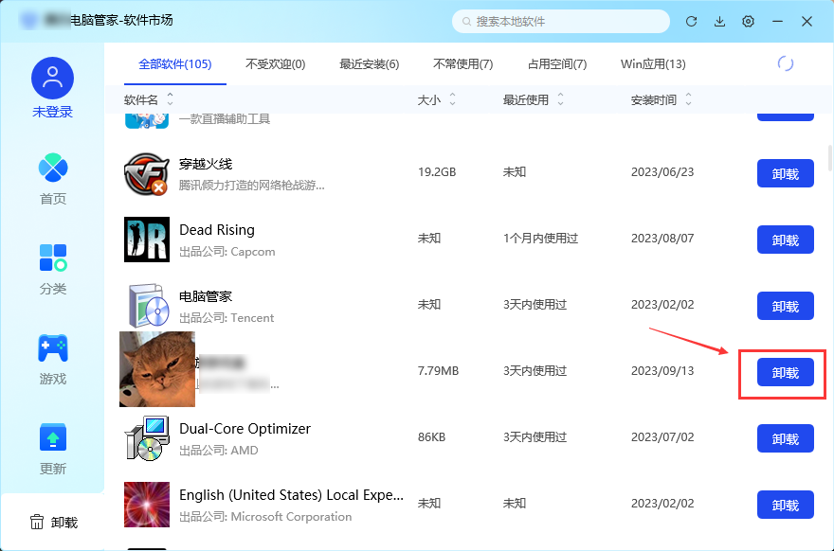834x551 pixels.
Task: Click the 未登录 user avatar icon
Action: 53,79
